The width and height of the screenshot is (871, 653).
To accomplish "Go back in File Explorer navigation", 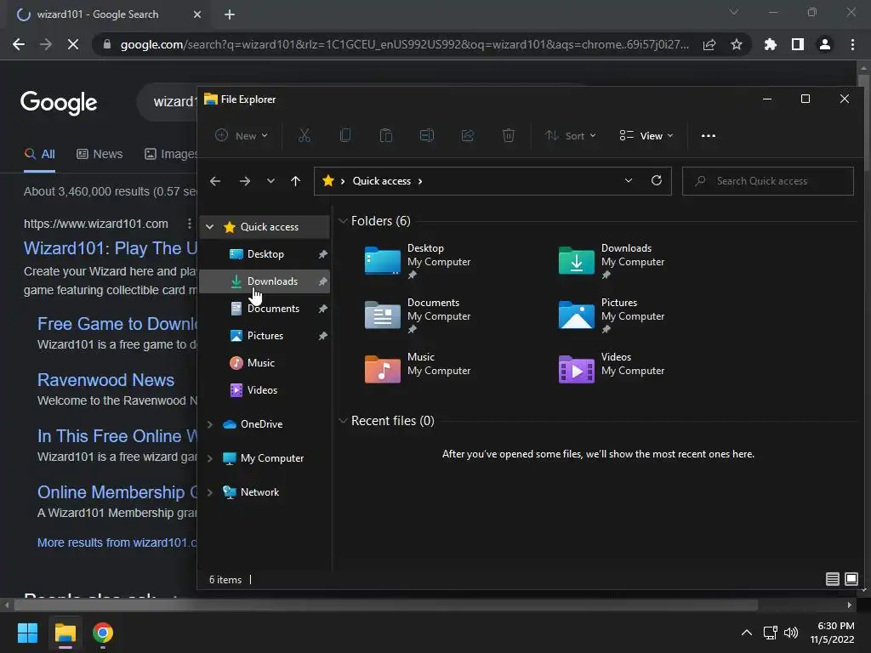I will pyautogui.click(x=215, y=181).
